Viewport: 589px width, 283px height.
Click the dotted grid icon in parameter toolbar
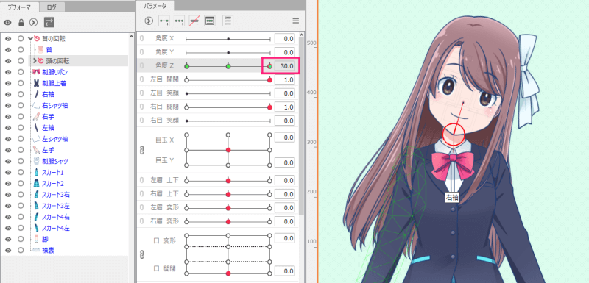coord(228,21)
